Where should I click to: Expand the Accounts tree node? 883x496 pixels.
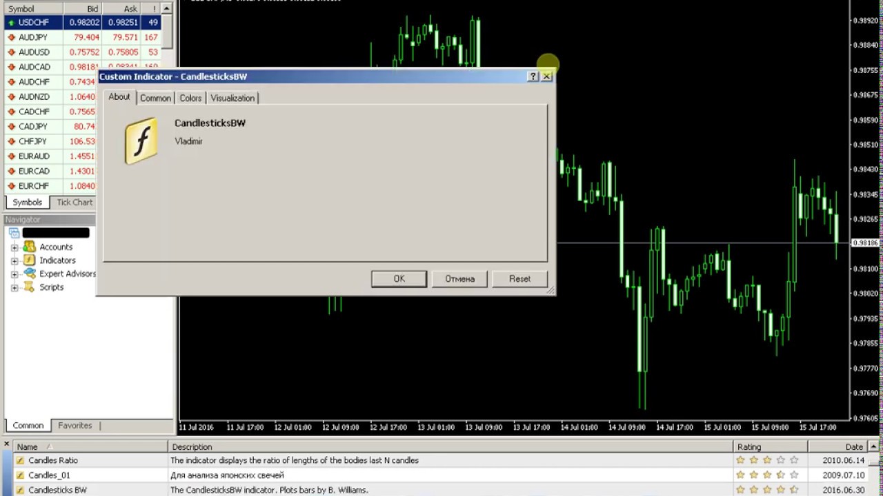pos(14,247)
